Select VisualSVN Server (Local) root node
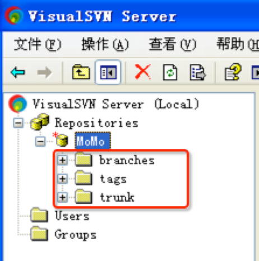 click(x=104, y=104)
